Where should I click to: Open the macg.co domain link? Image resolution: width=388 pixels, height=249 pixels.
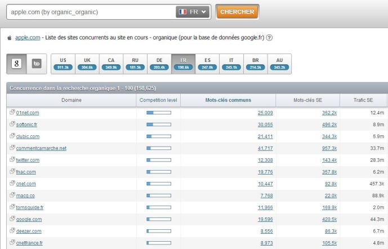25,196
